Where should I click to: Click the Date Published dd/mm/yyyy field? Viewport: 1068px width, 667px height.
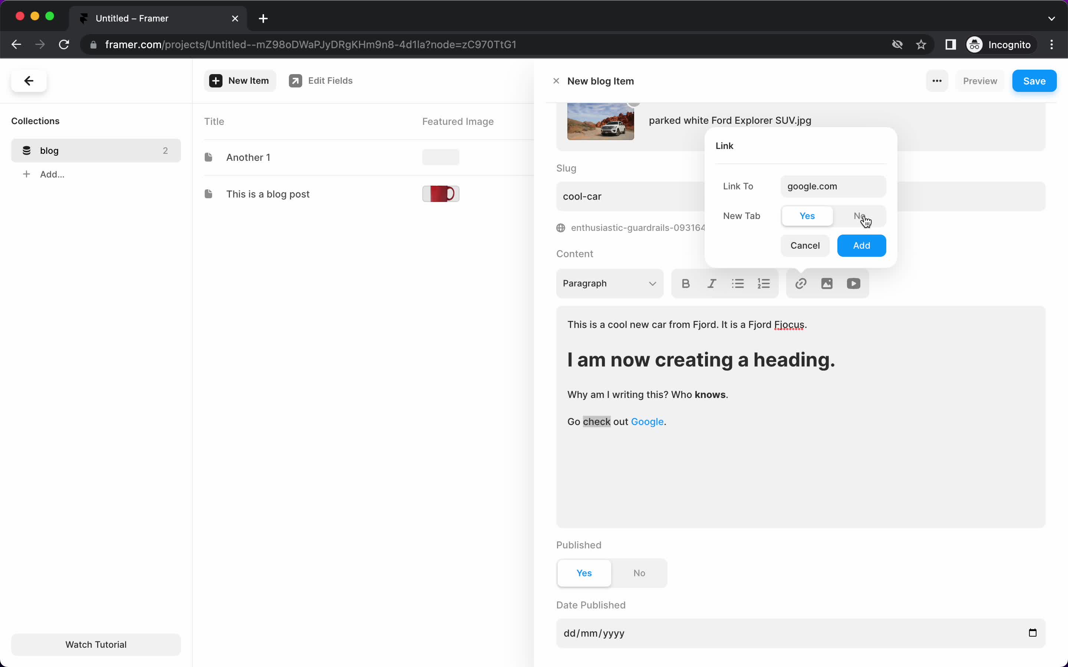tap(801, 633)
